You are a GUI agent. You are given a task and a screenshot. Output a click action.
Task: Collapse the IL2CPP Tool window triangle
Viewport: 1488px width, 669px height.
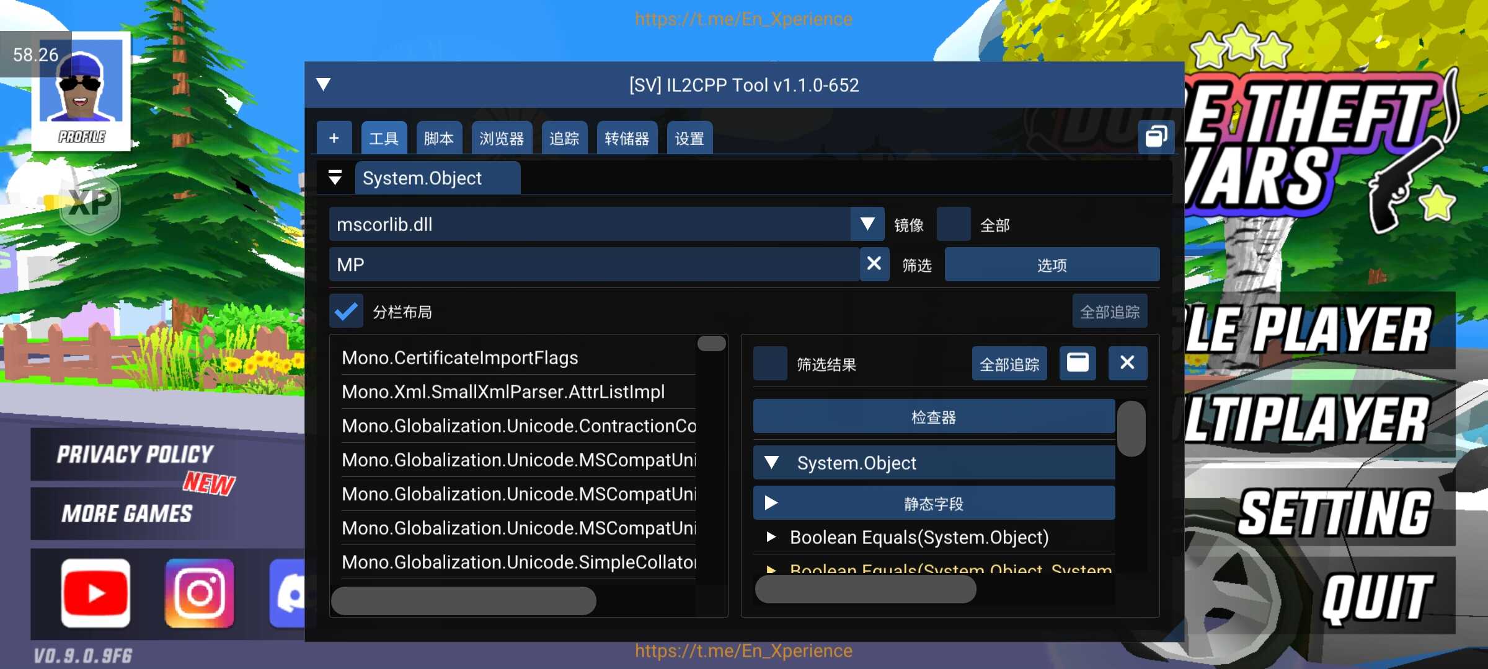(324, 85)
